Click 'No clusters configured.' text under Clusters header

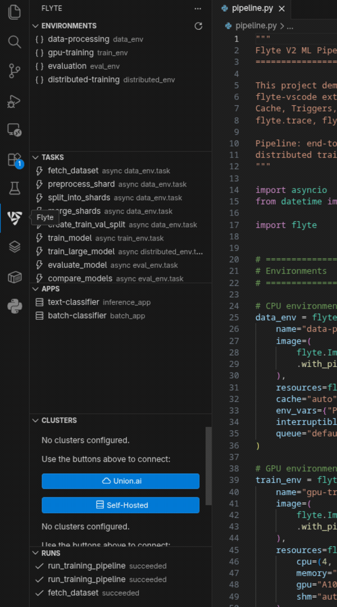pos(85,441)
